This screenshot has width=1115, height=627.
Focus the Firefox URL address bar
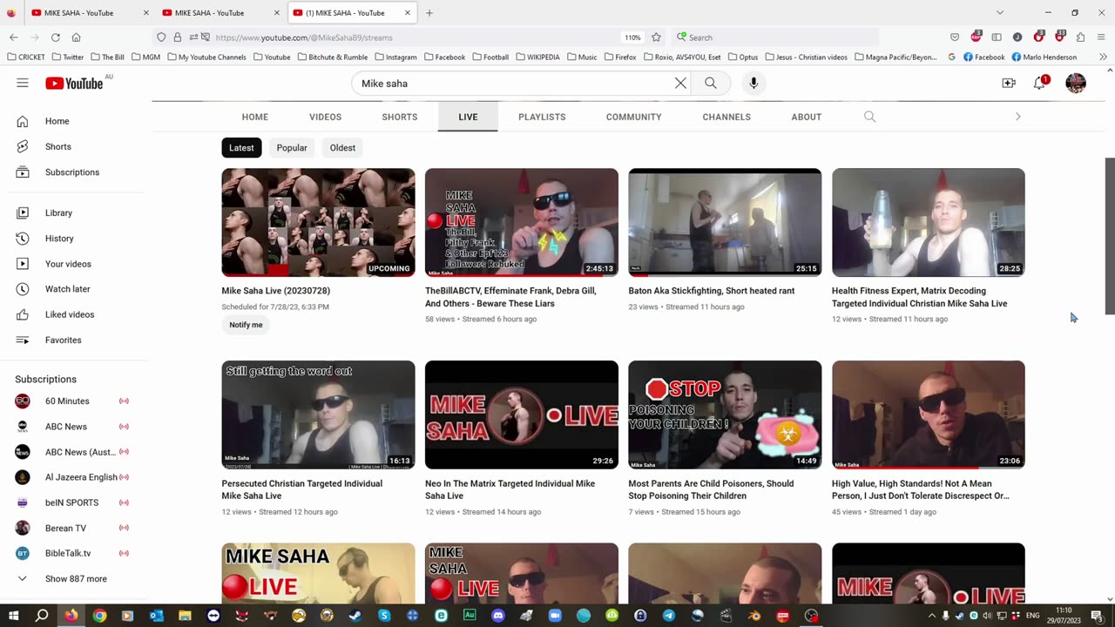414,37
